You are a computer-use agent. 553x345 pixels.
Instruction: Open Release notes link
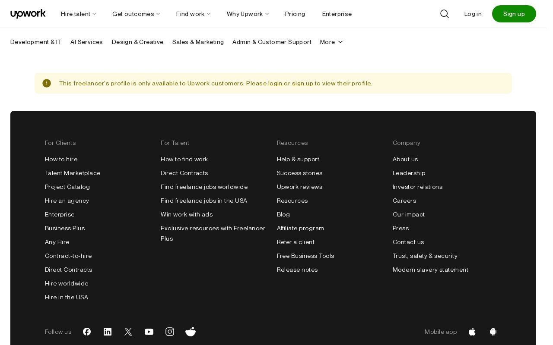[297, 270]
